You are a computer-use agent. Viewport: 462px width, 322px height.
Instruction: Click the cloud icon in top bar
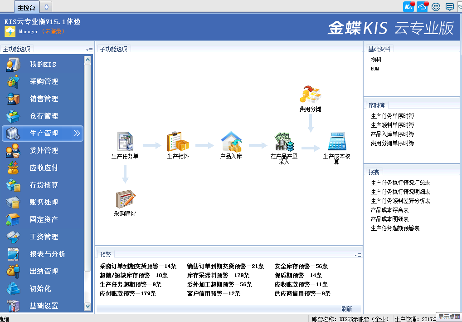(422, 7)
